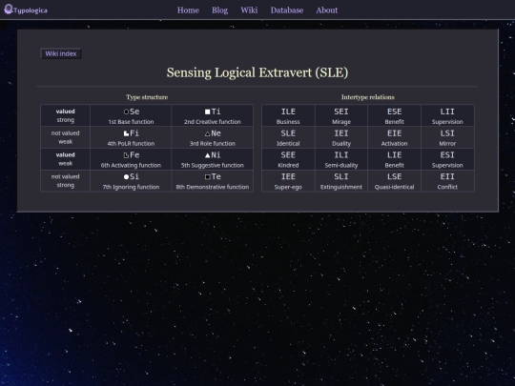Click the '2nd Creative function' label

[x=212, y=122]
